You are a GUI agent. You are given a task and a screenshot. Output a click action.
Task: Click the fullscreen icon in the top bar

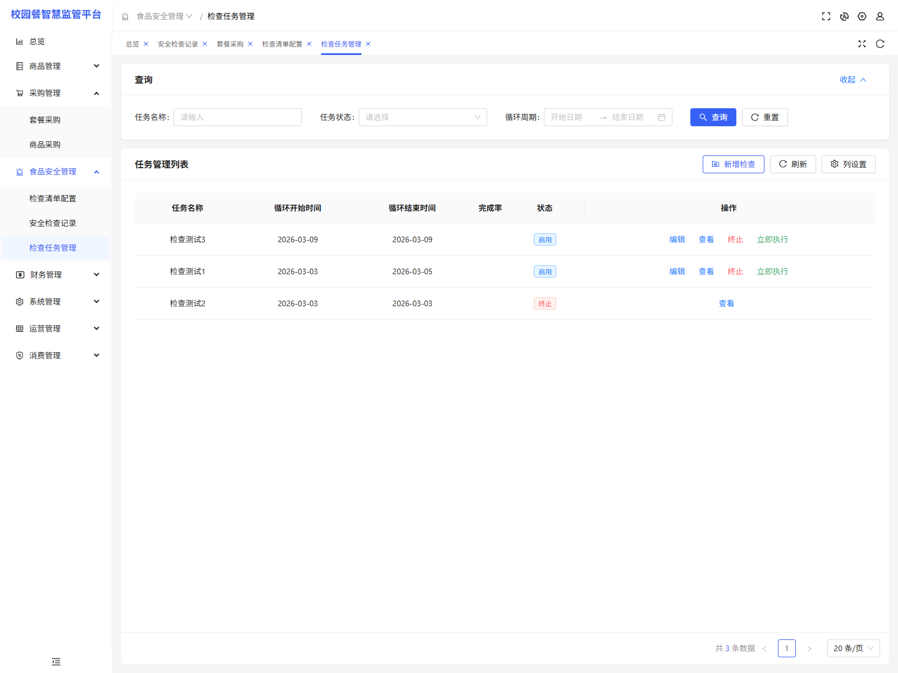826,16
